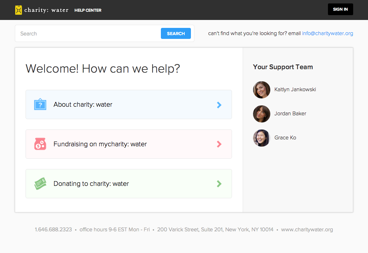Expand About charity: water blue chevron
The width and height of the screenshot is (368, 253).
tap(219, 105)
